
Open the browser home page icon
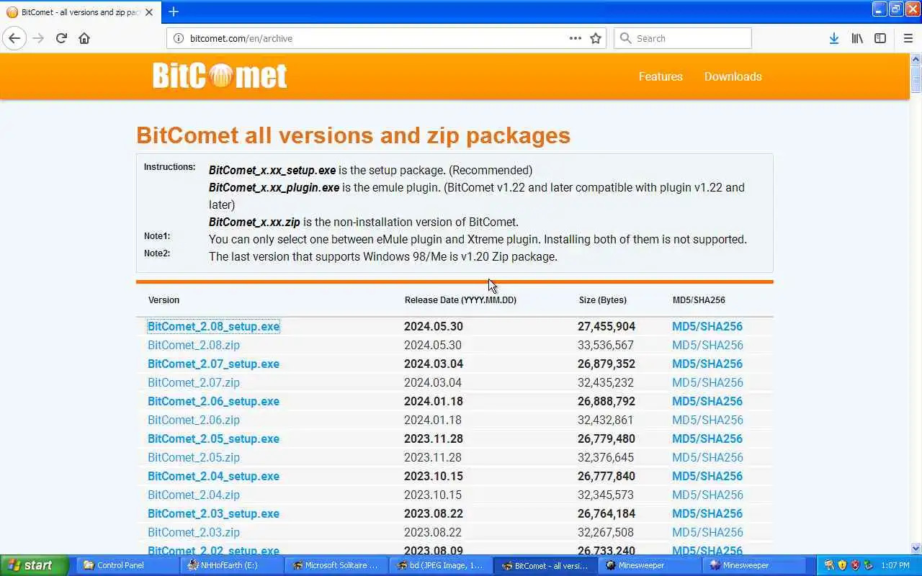coord(84,38)
